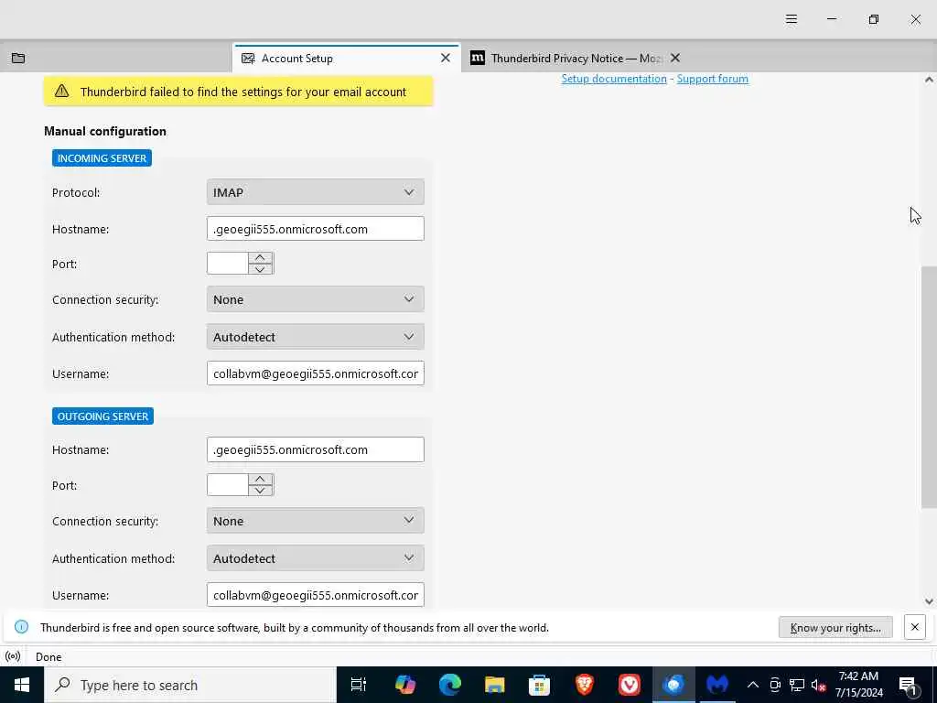Screen dimensions: 937x703
Task: Open the Support forum link
Action: pyautogui.click(x=712, y=79)
